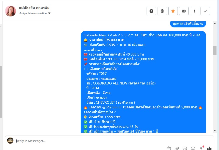Mark conversation done with checkmark icon
The image size is (219, 150).
click(205, 11)
